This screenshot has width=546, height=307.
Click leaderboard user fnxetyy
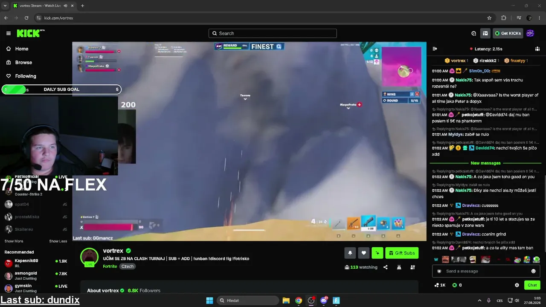[x=517, y=61]
